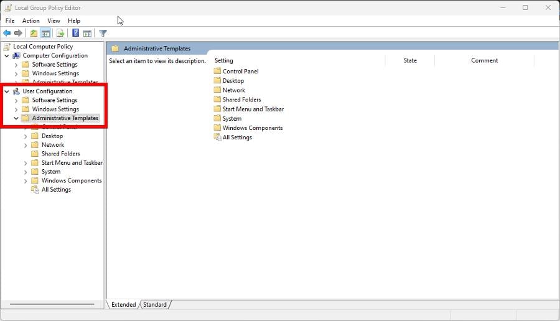Screen dimensions: 560x321
Task: Click the Export List toolbar icon
Action: coord(60,33)
